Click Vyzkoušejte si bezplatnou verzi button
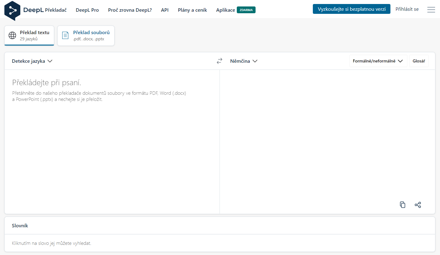This screenshot has height=255, width=440. pyautogui.click(x=352, y=9)
